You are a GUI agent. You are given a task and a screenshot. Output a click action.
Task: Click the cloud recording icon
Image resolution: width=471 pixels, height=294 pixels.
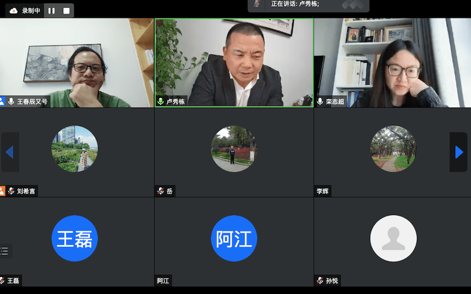pyautogui.click(x=14, y=11)
